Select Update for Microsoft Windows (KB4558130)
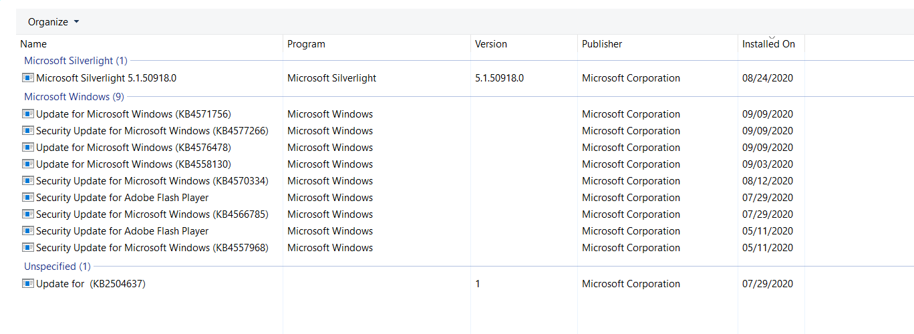914x334 pixels. pyautogui.click(x=134, y=164)
